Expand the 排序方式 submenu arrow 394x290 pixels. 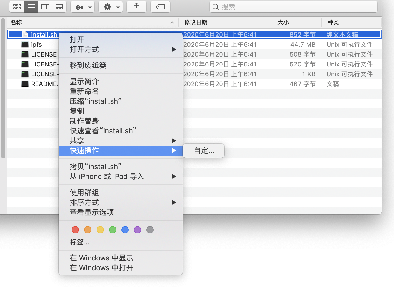(174, 203)
